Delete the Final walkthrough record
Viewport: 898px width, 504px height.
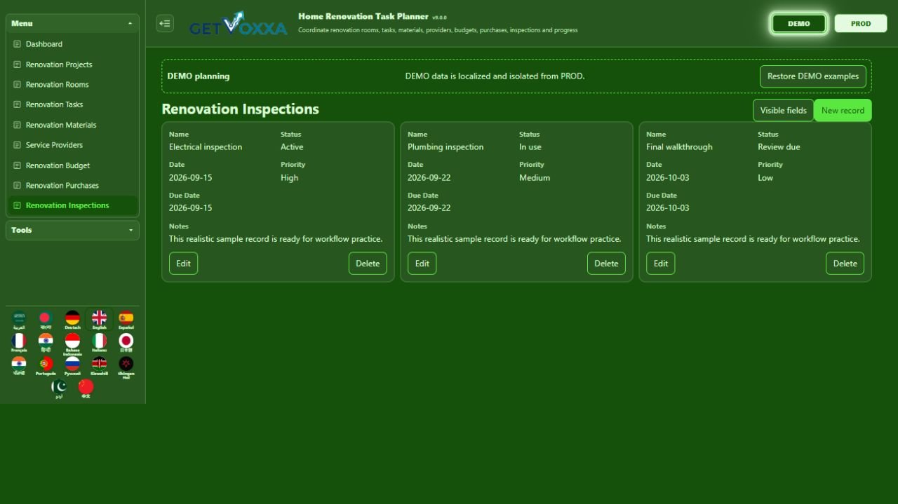tap(845, 264)
